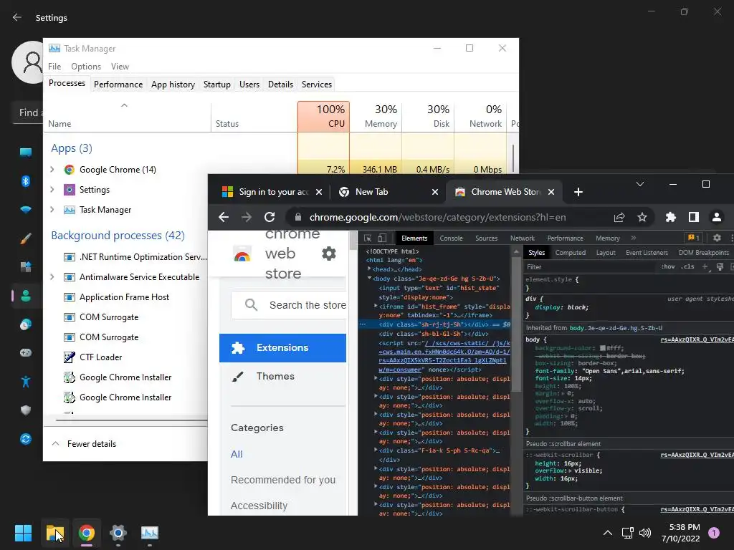Screen dimensions: 734x550
Task: Open the volume control in the system tray
Action: point(645,533)
